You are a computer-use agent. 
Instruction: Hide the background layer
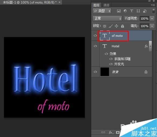[x=95, y=72]
